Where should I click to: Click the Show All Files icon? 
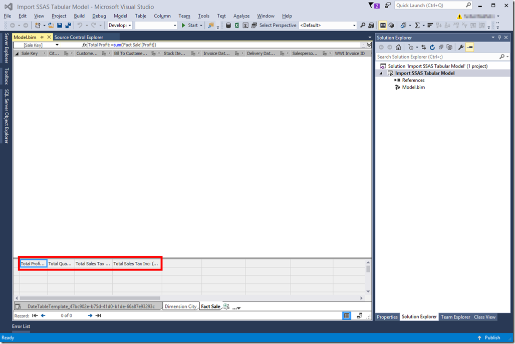[449, 47]
